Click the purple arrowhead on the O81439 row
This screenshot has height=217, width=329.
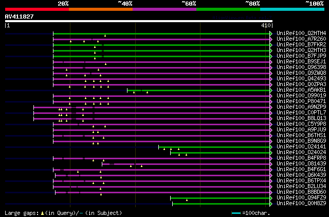(271, 164)
